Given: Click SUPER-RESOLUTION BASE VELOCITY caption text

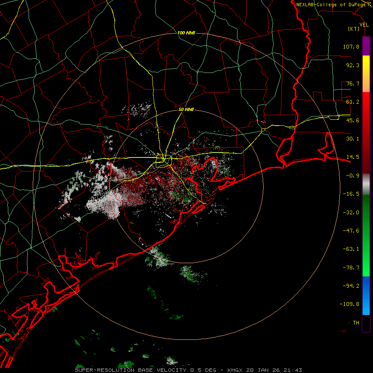Looking at the screenshot, I should coord(131,370).
